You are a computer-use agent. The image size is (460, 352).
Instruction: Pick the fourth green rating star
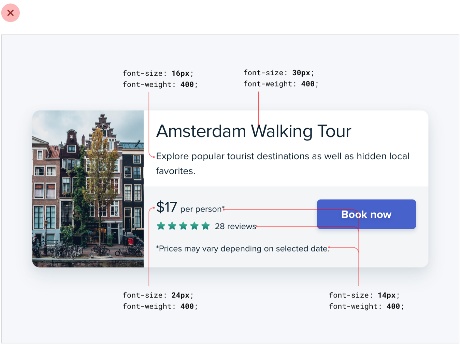pos(195,226)
